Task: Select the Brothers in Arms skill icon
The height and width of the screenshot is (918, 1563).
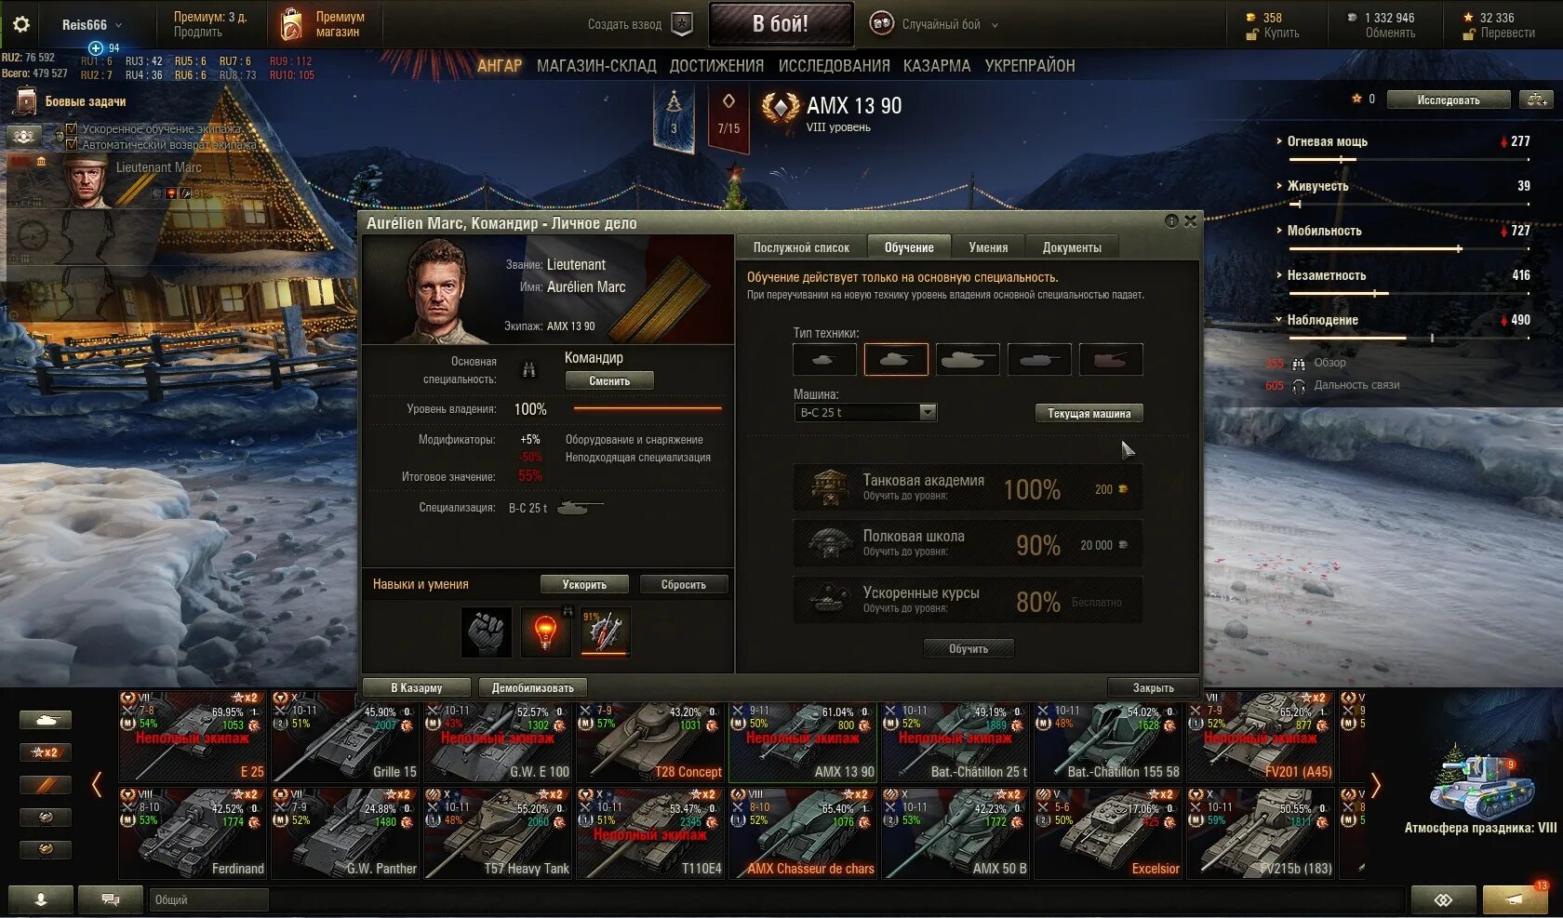Action: pyautogui.click(x=487, y=632)
